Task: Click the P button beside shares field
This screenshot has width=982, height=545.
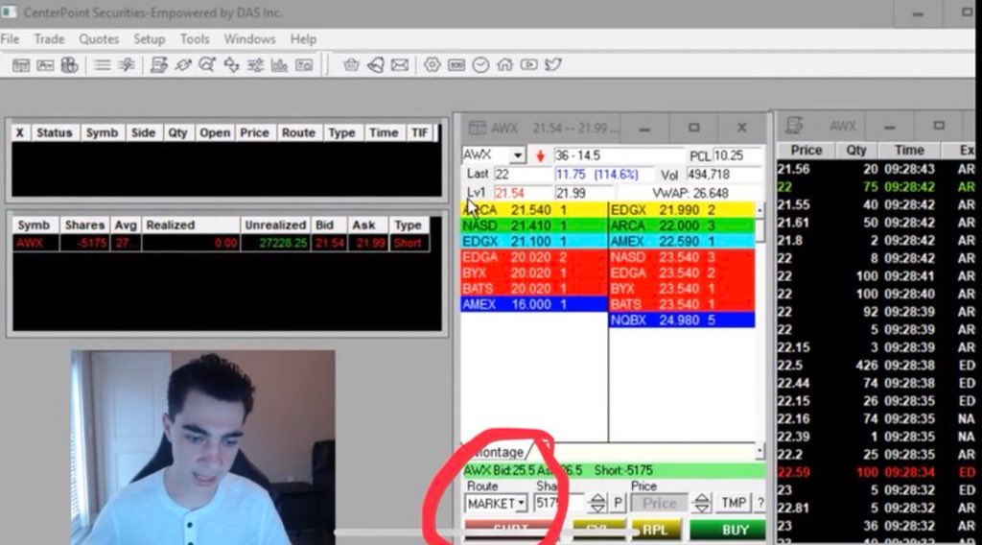Action: click(x=618, y=503)
